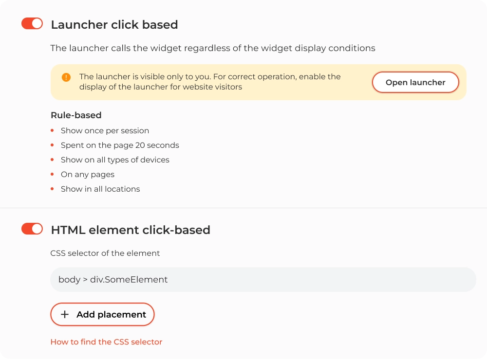Click the red bullet beside Show once per session
Screen dimensions: 487x359
point(52,130)
